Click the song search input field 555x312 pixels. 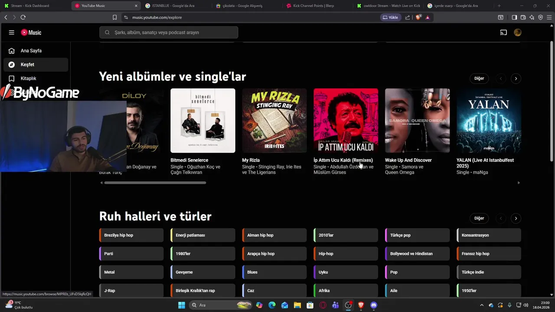point(169,32)
